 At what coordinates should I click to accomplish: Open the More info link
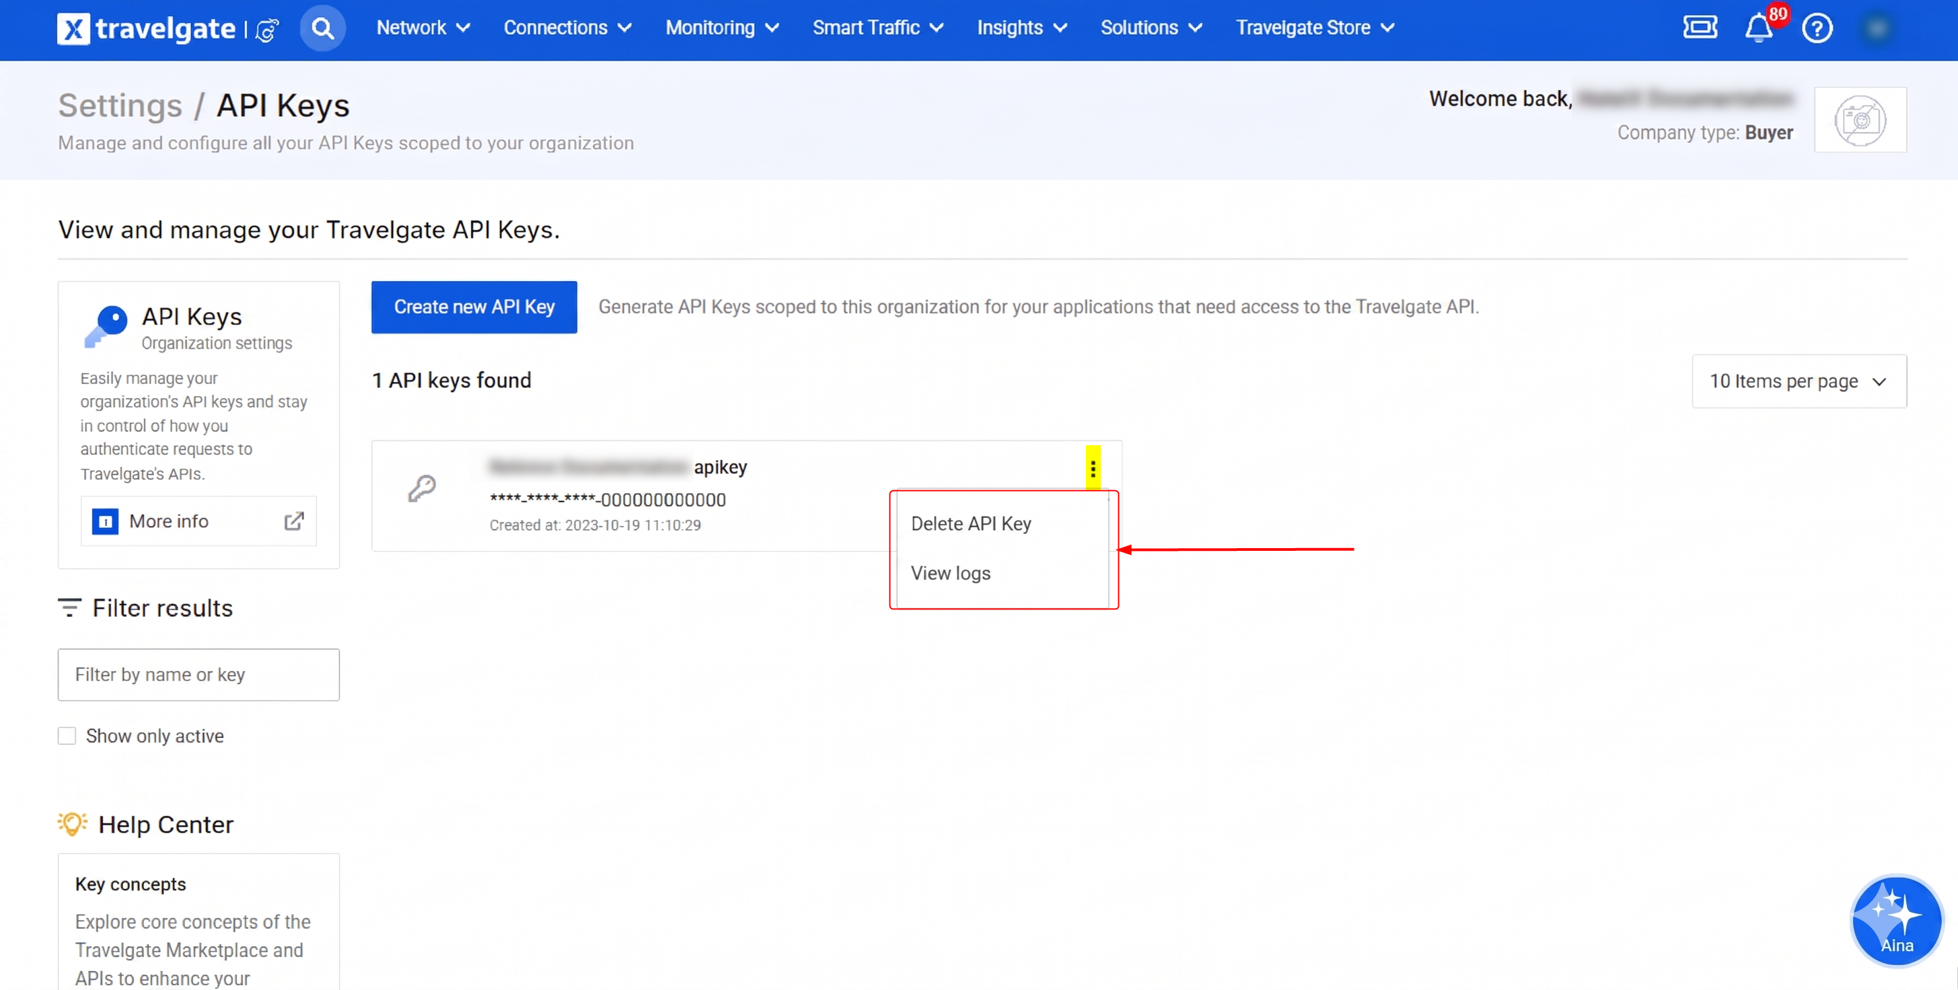point(198,521)
